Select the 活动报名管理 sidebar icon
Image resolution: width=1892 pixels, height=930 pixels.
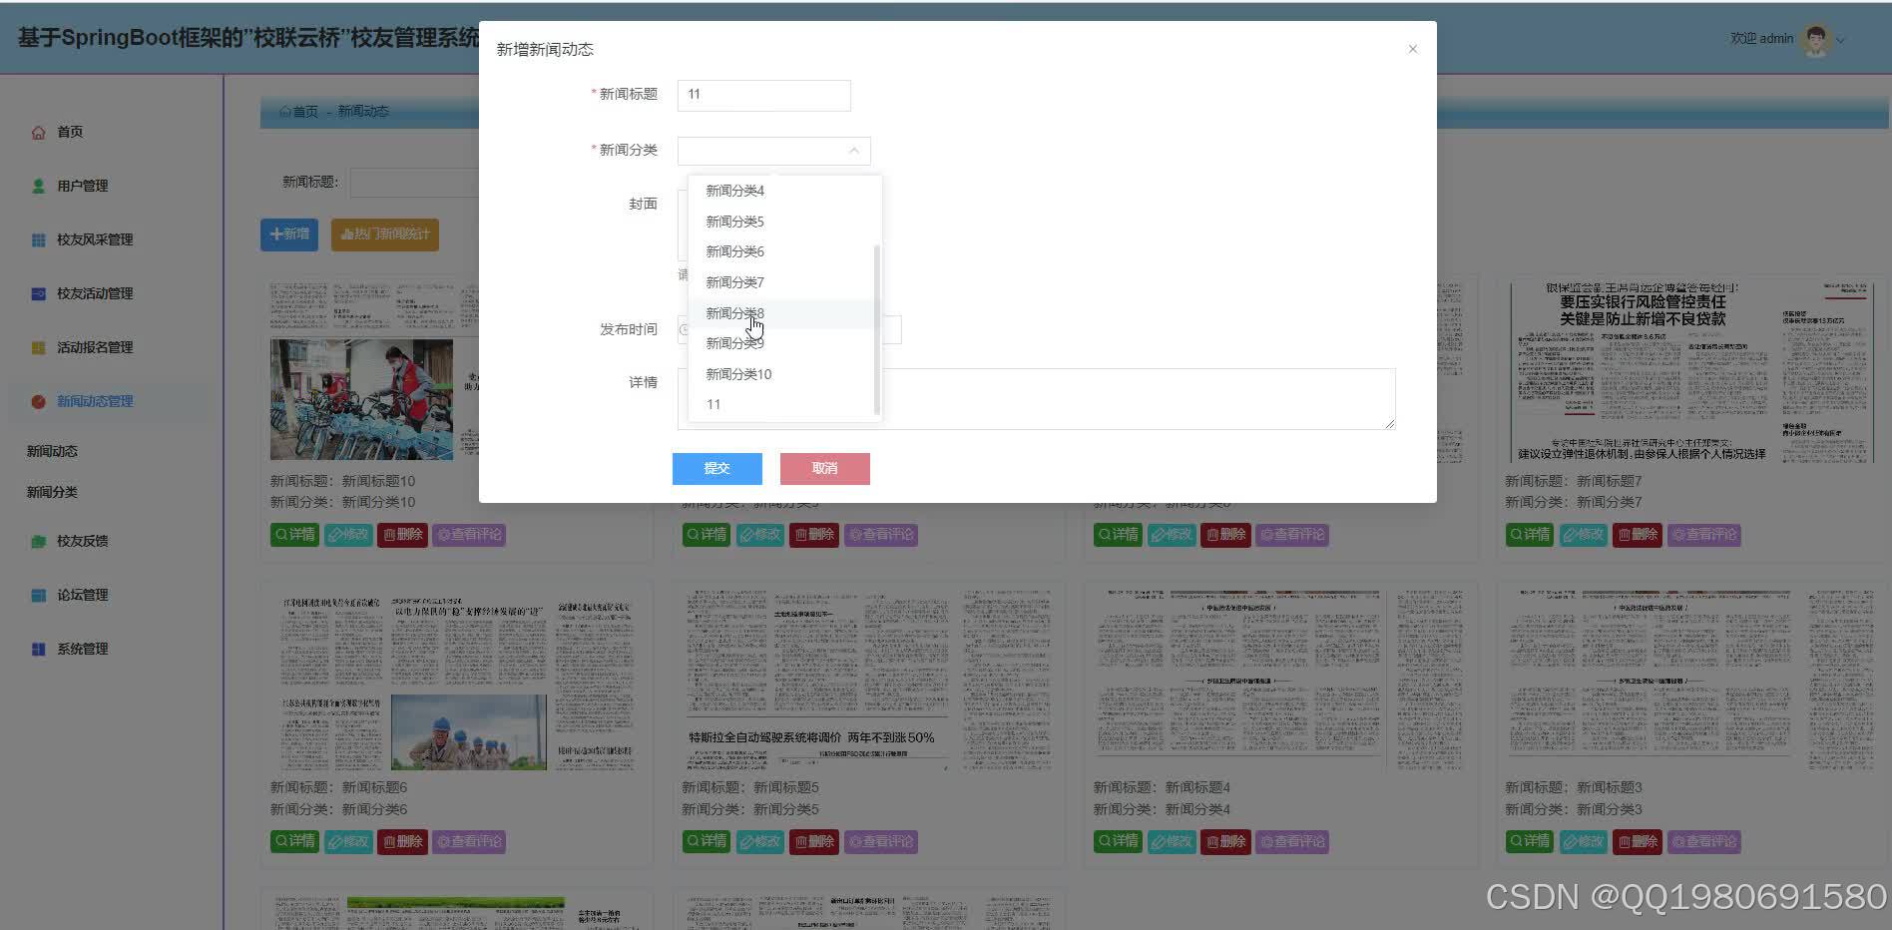pos(38,347)
